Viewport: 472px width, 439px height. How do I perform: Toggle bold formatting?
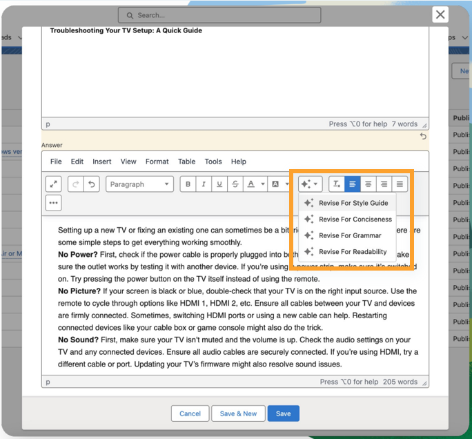(x=188, y=184)
